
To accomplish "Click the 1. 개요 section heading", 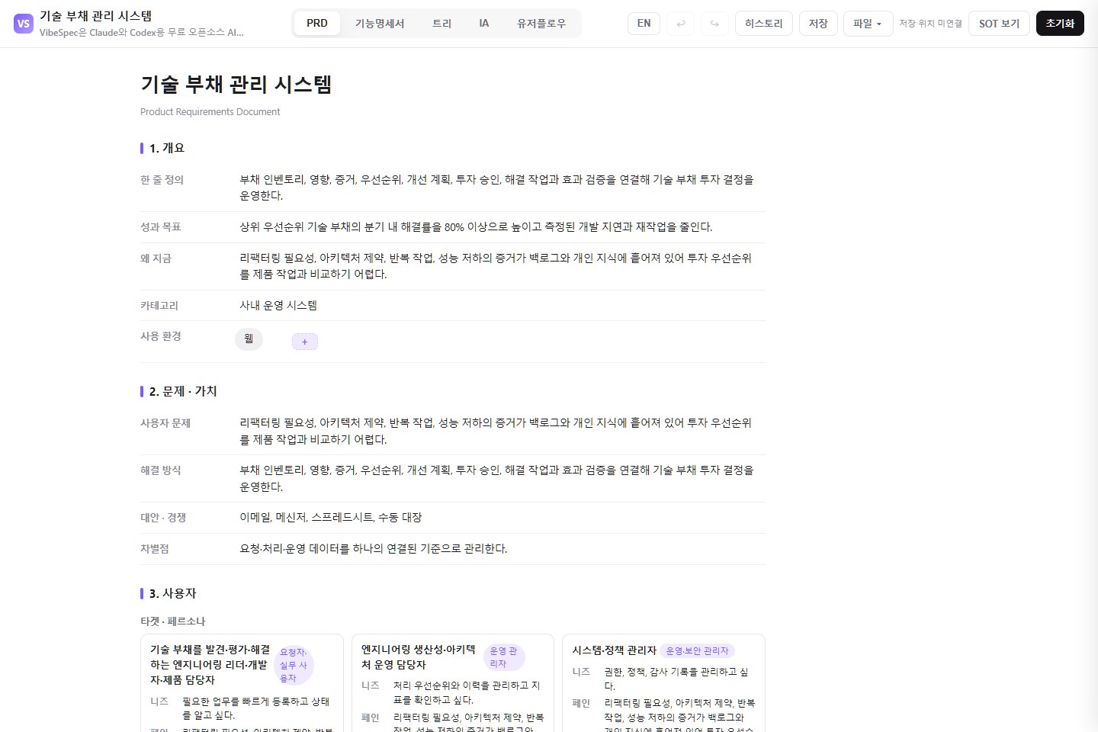I will [x=167, y=148].
